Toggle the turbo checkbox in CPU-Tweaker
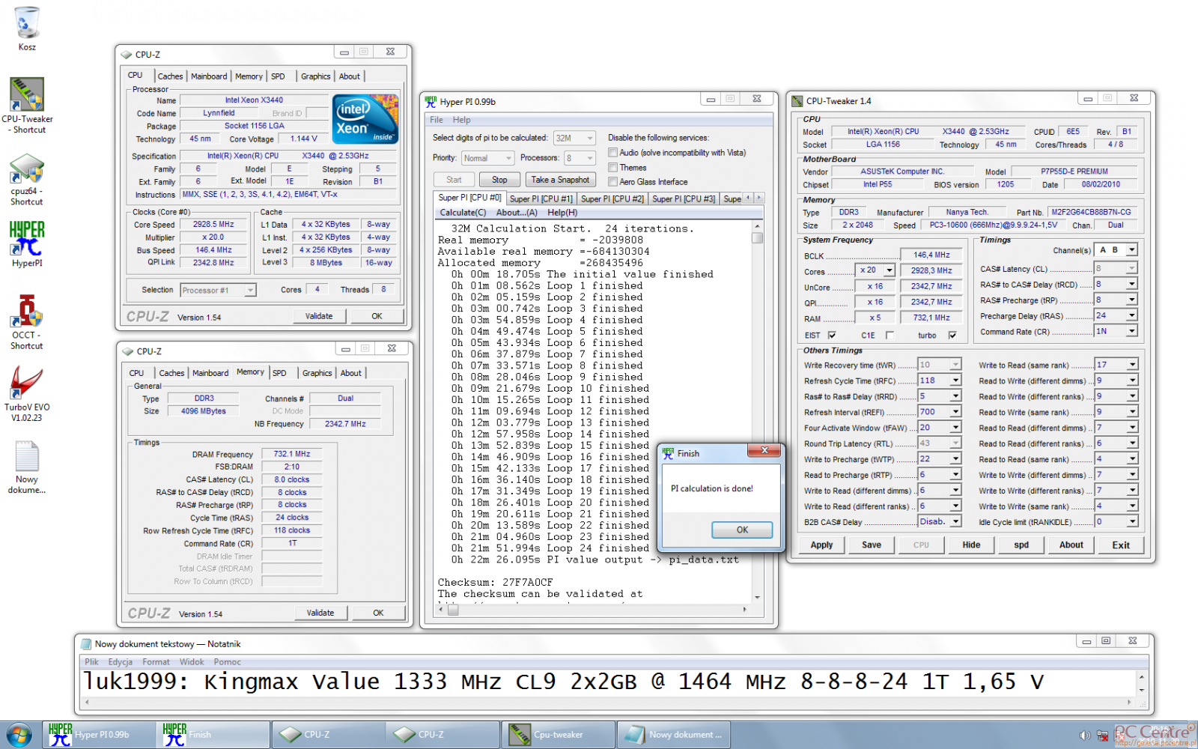Viewport: 1198px width, 749px height. coord(952,336)
